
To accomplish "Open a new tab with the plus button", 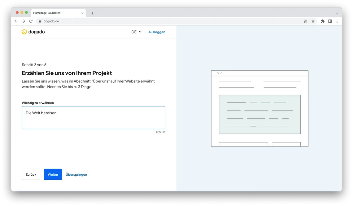I will tap(92, 13).
